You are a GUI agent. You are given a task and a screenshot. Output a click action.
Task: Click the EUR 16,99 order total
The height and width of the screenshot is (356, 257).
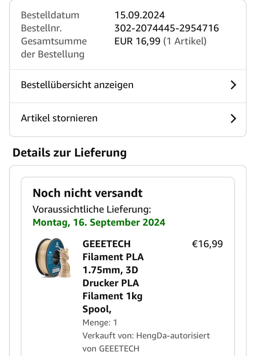pos(138,41)
